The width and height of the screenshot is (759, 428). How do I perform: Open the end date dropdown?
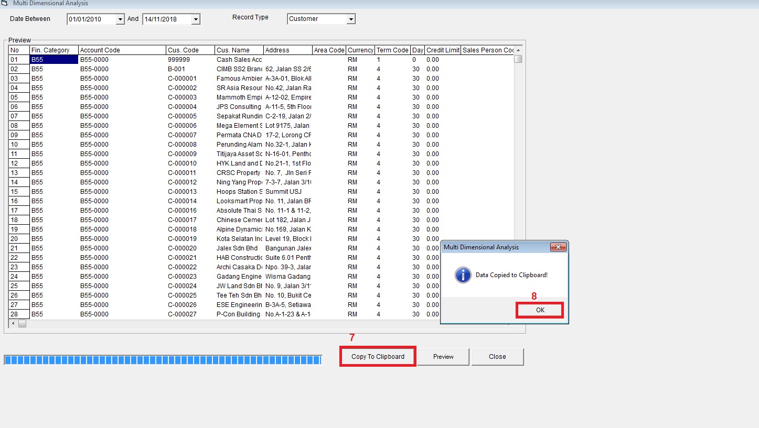pyautogui.click(x=196, y=19)
